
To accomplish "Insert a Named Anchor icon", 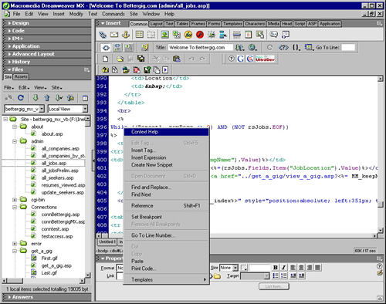I will tap(126, 35).
